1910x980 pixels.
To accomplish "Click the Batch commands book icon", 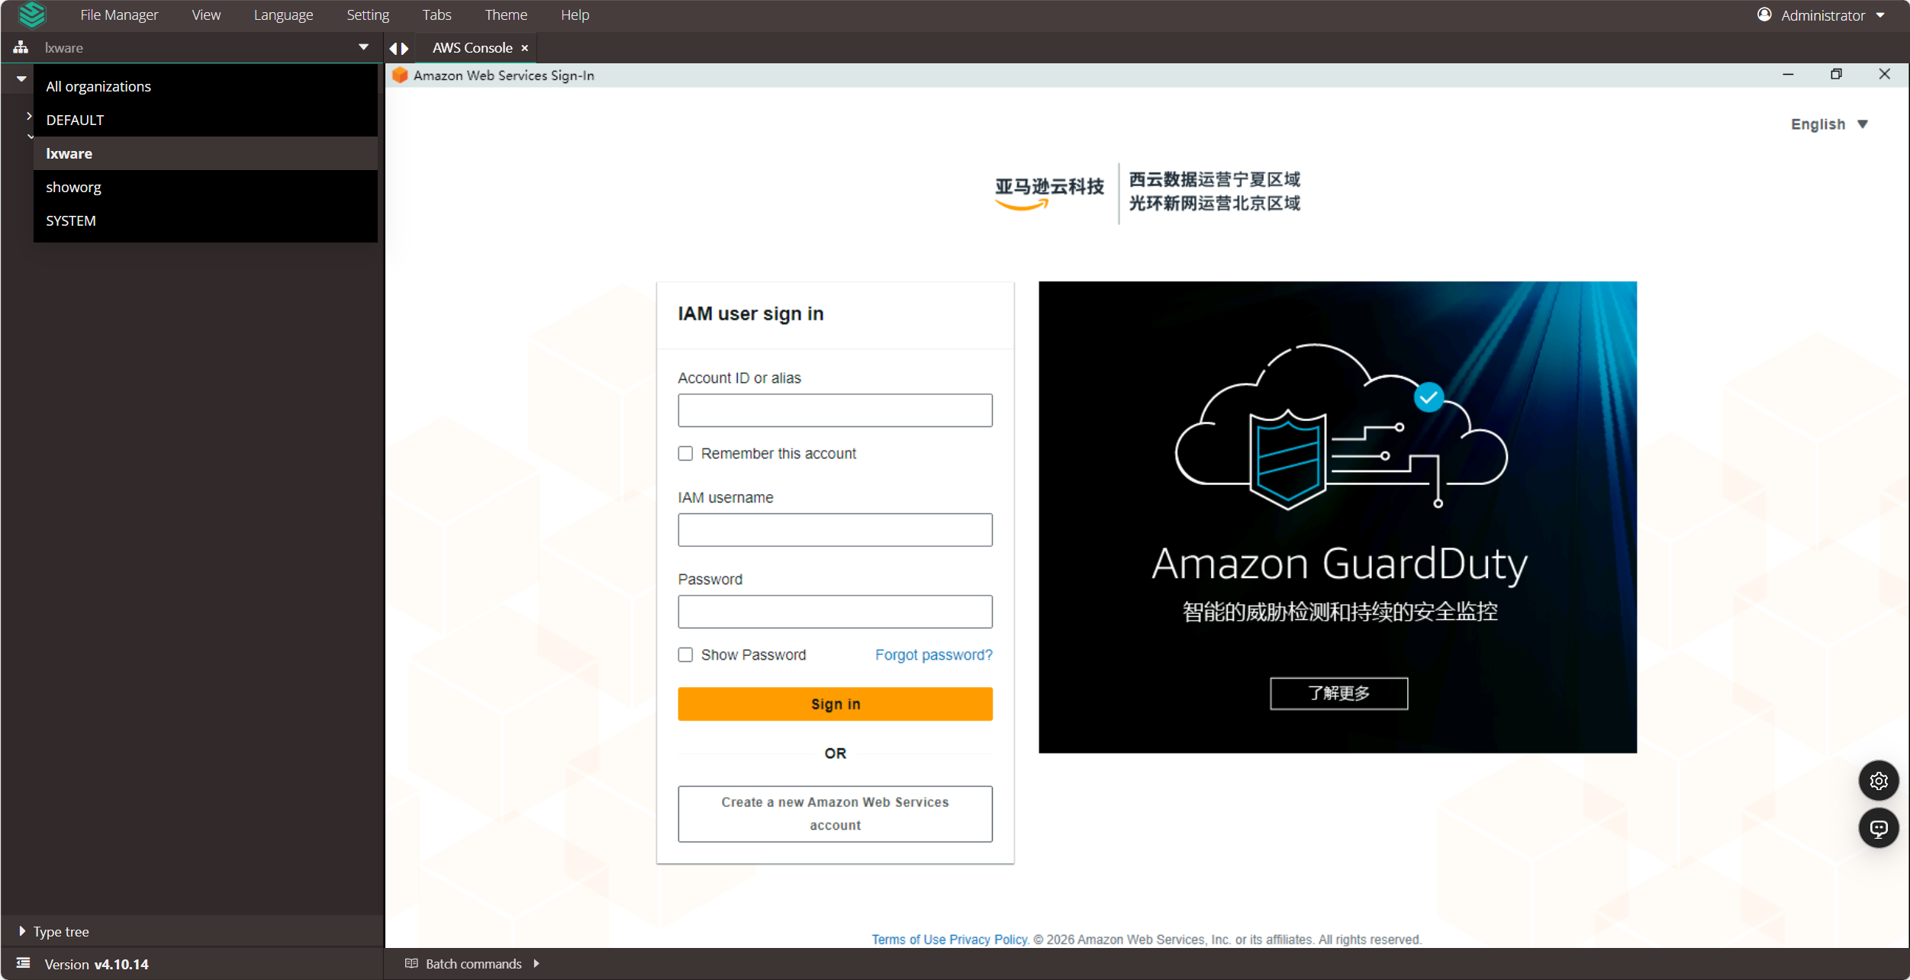I will tap(411, 963).
